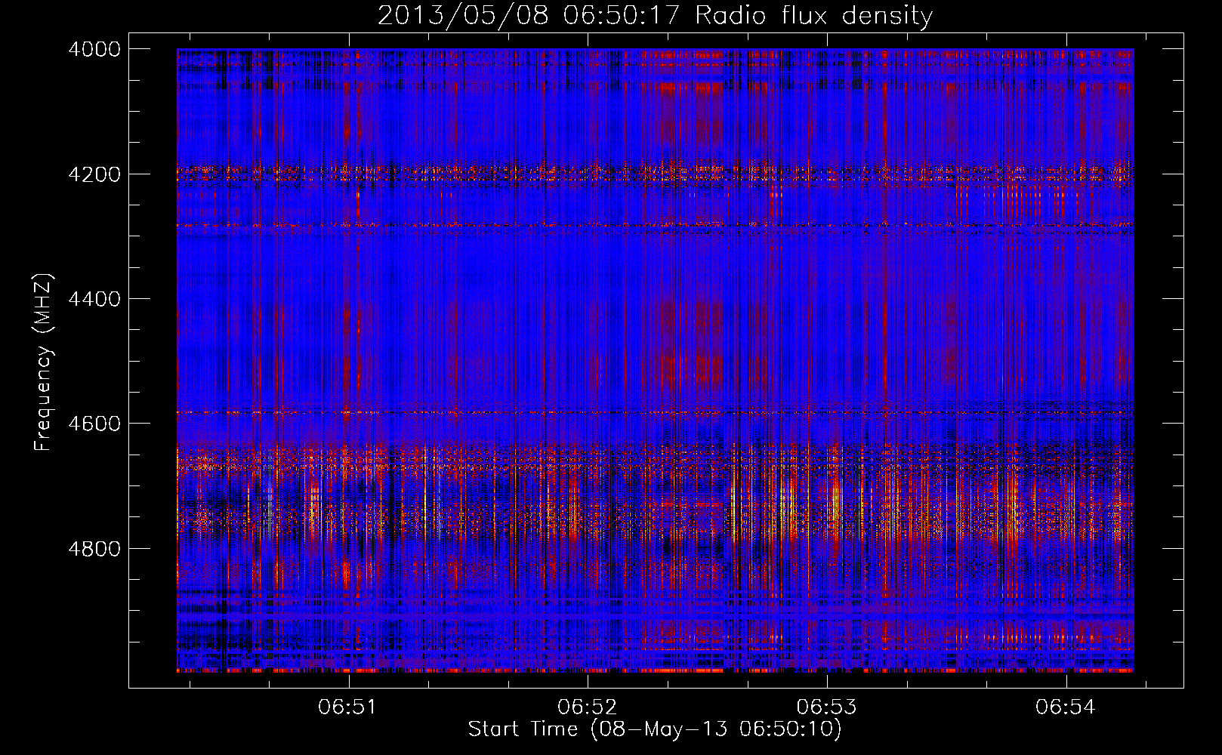Click the 06:52 time tick label
Image resolution: width=1222 pixels, height=755 pixels.
[x=587, y=707]
